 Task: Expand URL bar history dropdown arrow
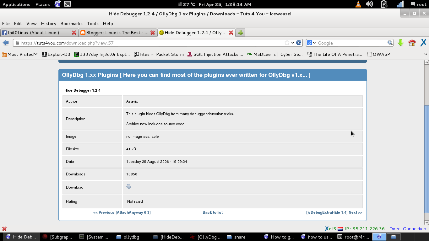pyautogui.click(x=293, y=43)
